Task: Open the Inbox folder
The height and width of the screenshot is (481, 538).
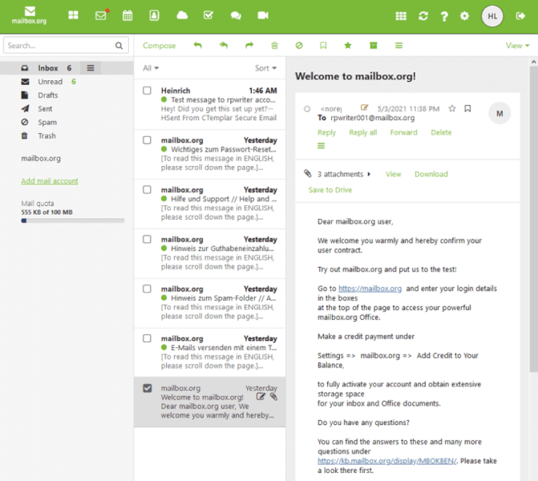Action: 47,68
